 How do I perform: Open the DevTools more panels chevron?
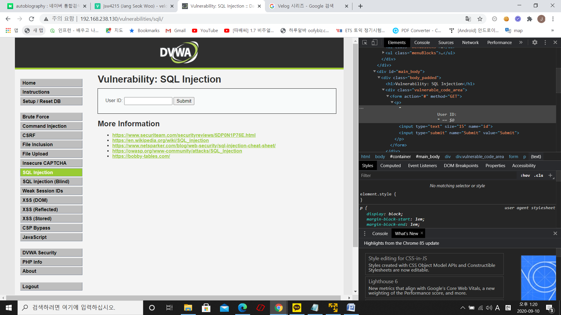[x=521, y=42]
